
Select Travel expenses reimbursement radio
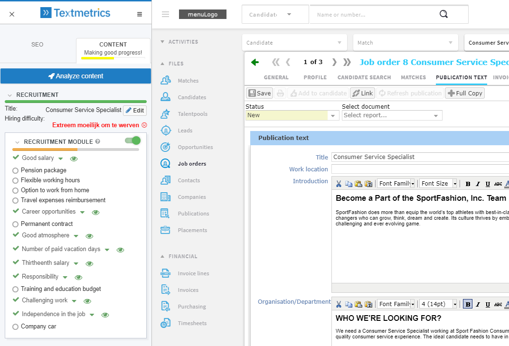pyautogui.click(x=15, y=201)
